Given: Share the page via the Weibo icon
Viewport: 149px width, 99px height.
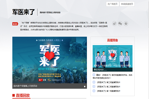Looking at the screenshot, I should pyautogui.click(x=114, y=23).
